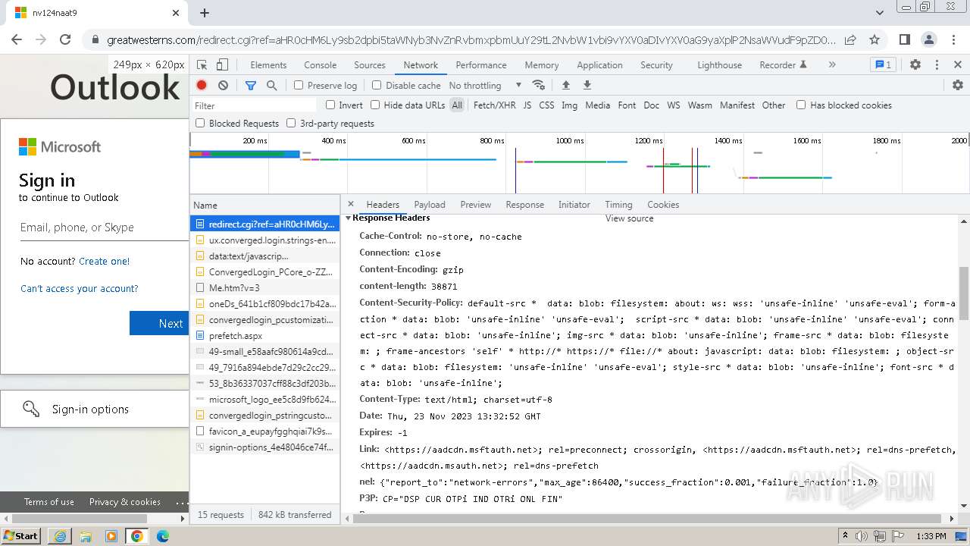Toggle the network filter funnel icon
The height and width of the screenshot is (546, 970).
coord(251,86)
